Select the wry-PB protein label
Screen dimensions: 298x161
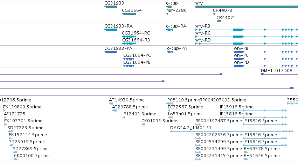(x=241, y=48)
